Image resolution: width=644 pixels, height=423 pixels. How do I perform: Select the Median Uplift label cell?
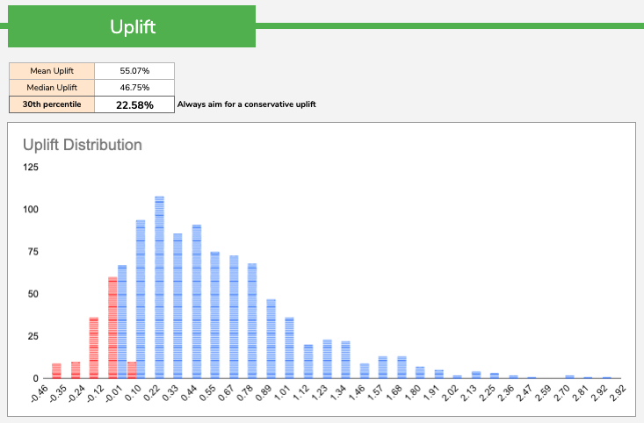click(x=52, y=88)
